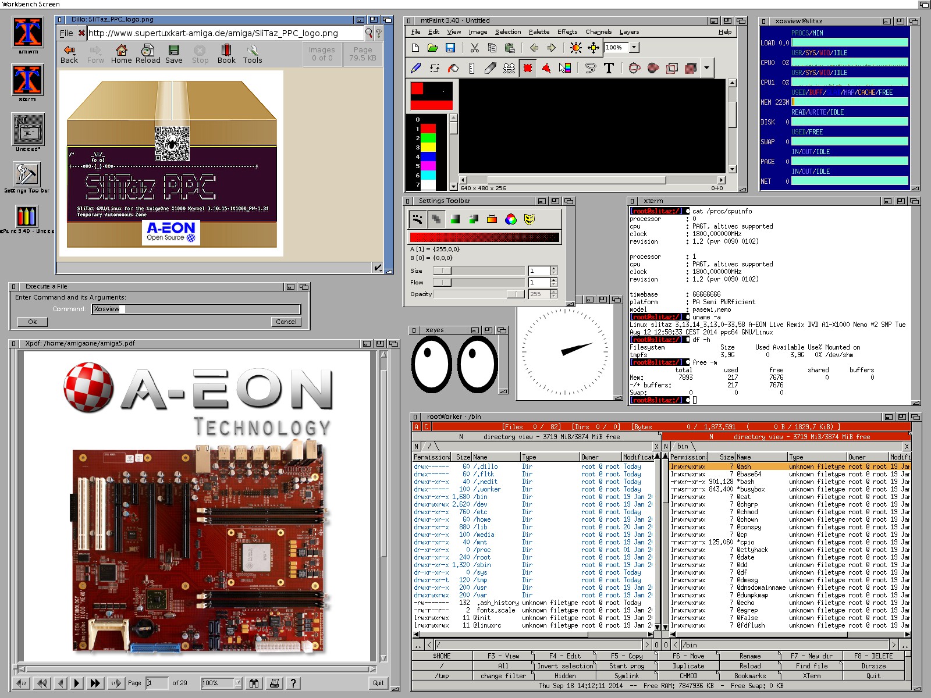Viewport: 931px width, 698px height.
Task: Click the Dillo Reload icon
Action: coord(148,54)
